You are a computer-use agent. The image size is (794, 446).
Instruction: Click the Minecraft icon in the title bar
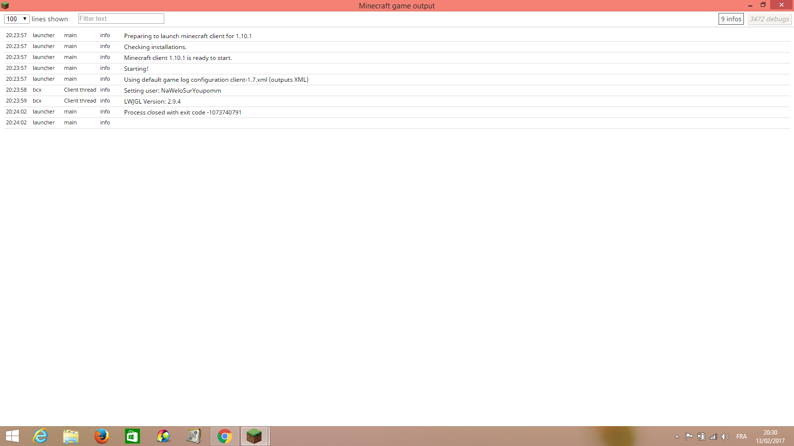5,5
